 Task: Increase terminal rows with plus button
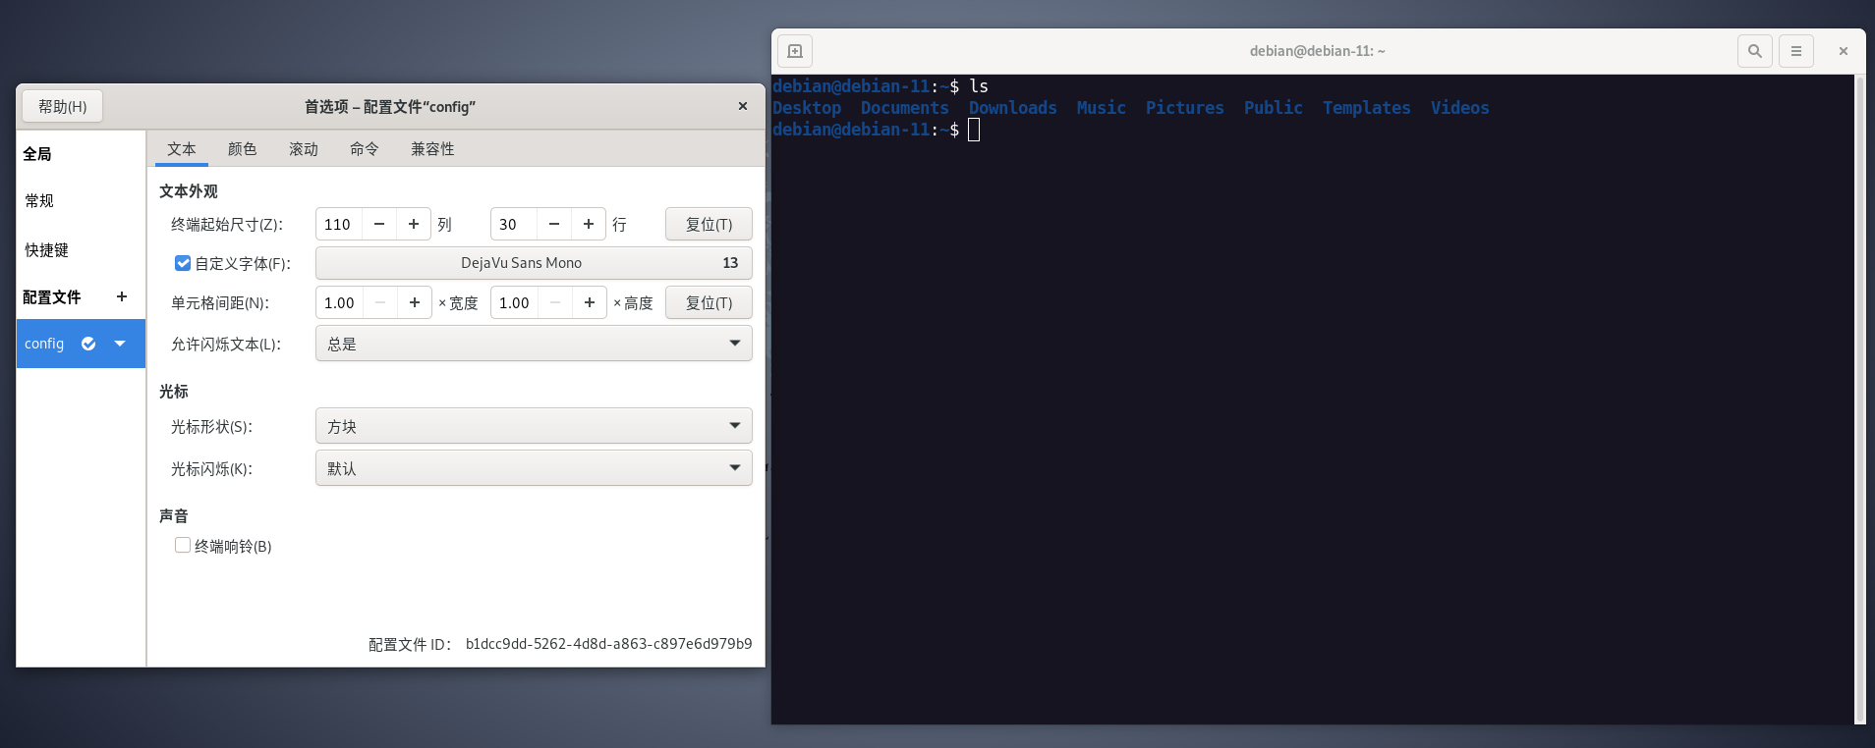tap(589, 224)
